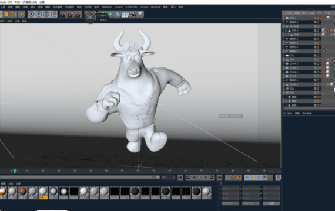The image size is (335, 211).
Task: Click the floor grid object icon
Action: pos(125,14)
